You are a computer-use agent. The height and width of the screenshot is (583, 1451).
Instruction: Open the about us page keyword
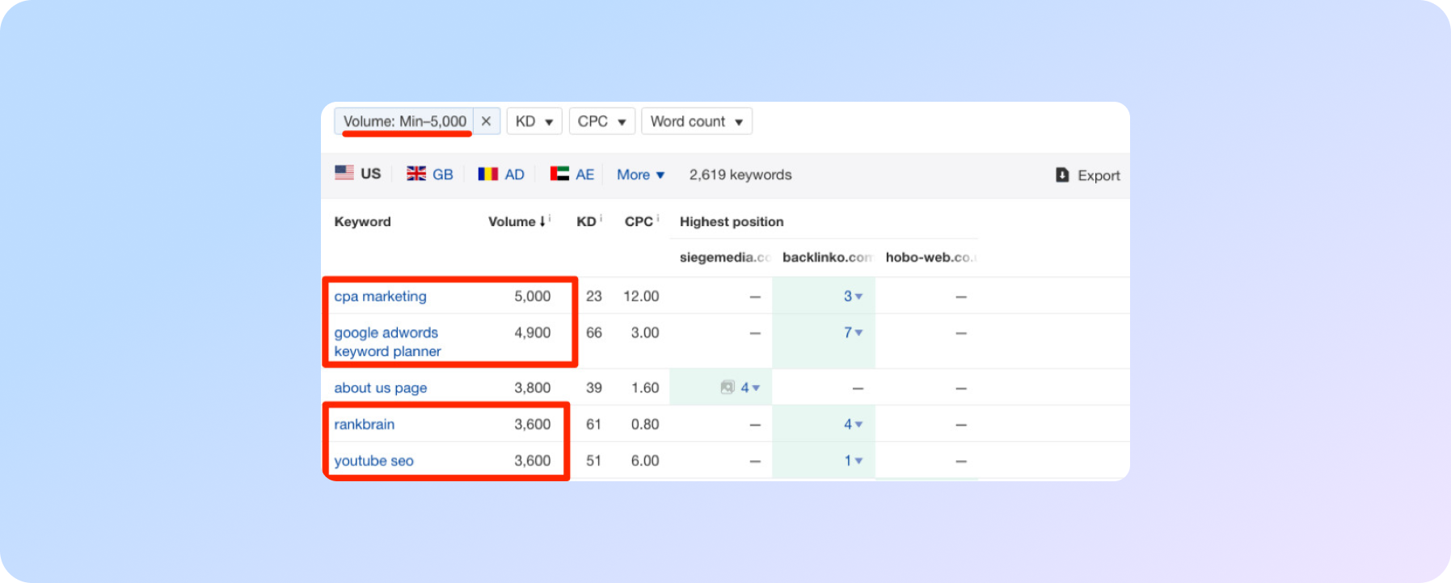click(381, 388)
